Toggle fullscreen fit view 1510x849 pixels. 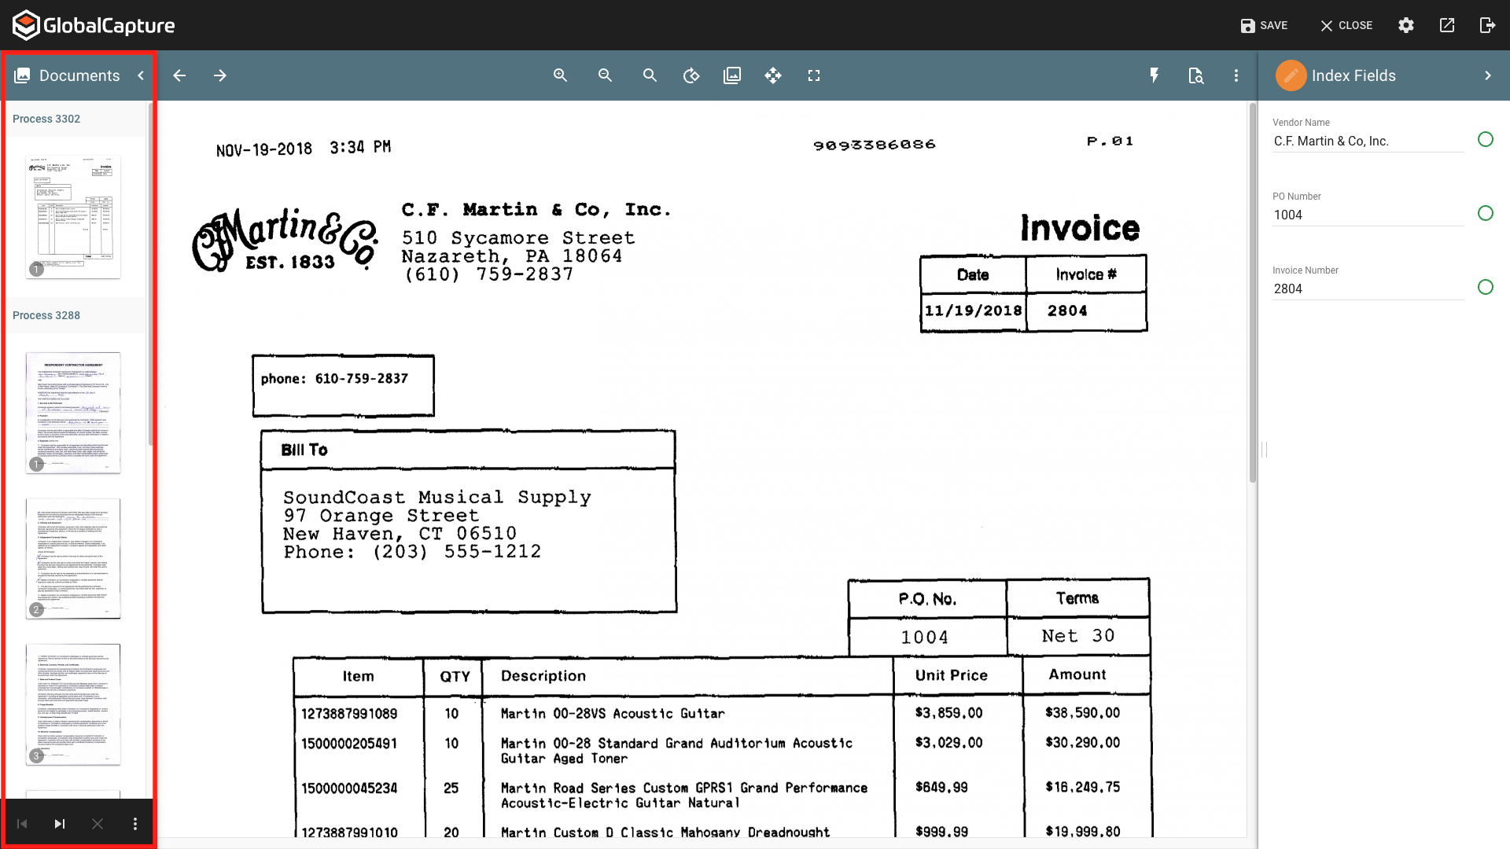(814, 75)
